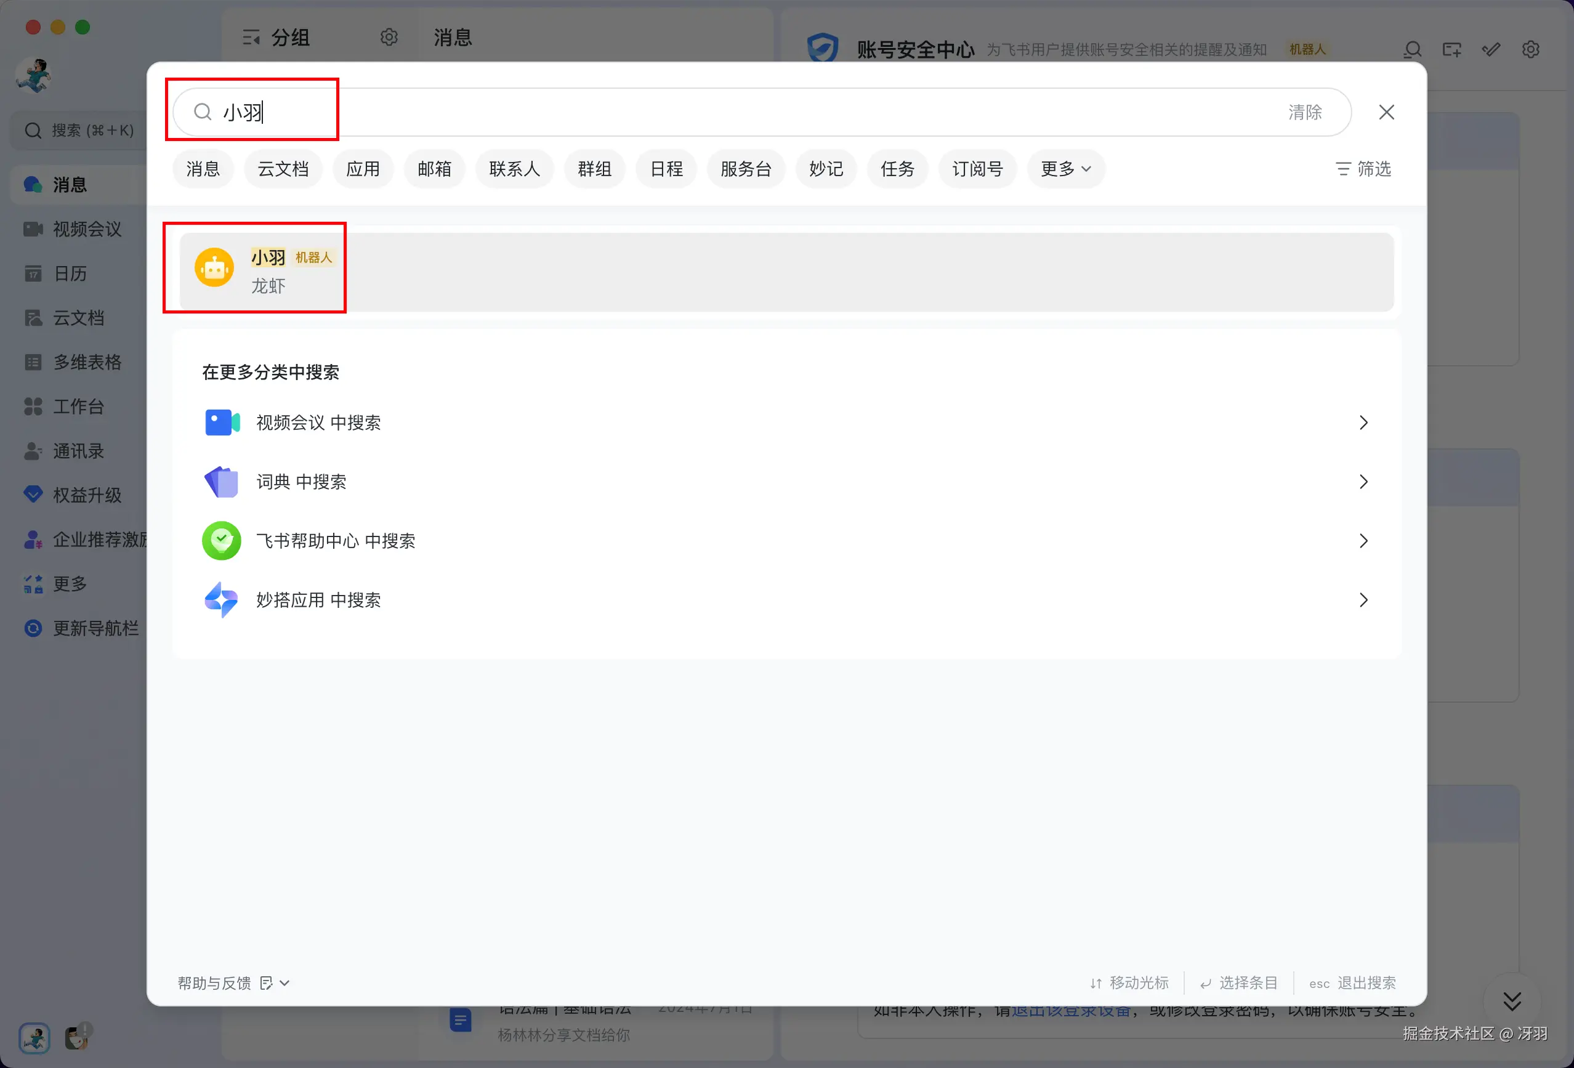This screenshot has width=1574, height=1068.
Task: Open the 妙搭应用 中搜索 chevron arrow
Action: pos(1363,600)
